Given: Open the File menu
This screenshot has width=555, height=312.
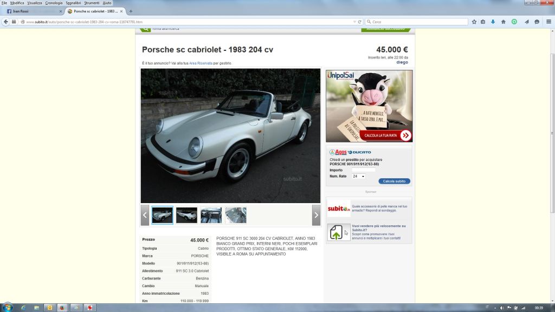Looking at the screenshot, I should pos(4,3).
